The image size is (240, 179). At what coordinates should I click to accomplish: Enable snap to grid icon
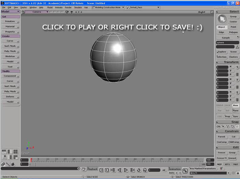coord(237,126)
